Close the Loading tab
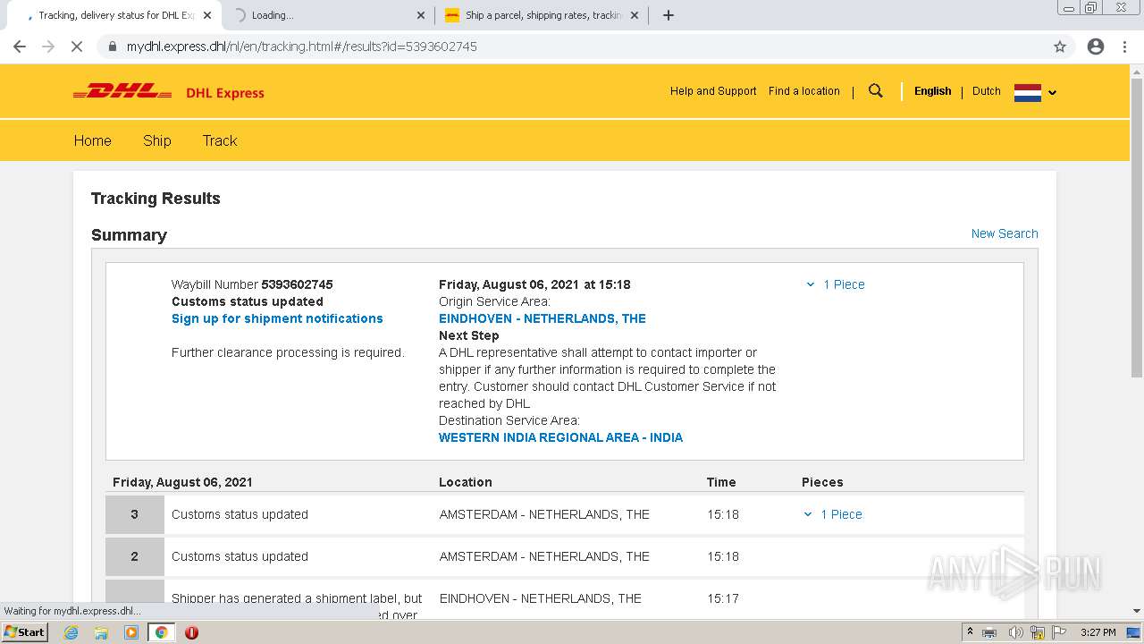1144x644 pixels. tap(421, 15)
